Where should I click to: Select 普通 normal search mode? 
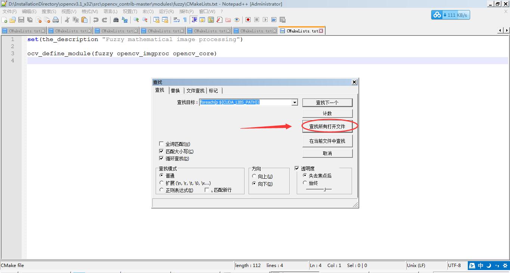[x=161, y=176]
